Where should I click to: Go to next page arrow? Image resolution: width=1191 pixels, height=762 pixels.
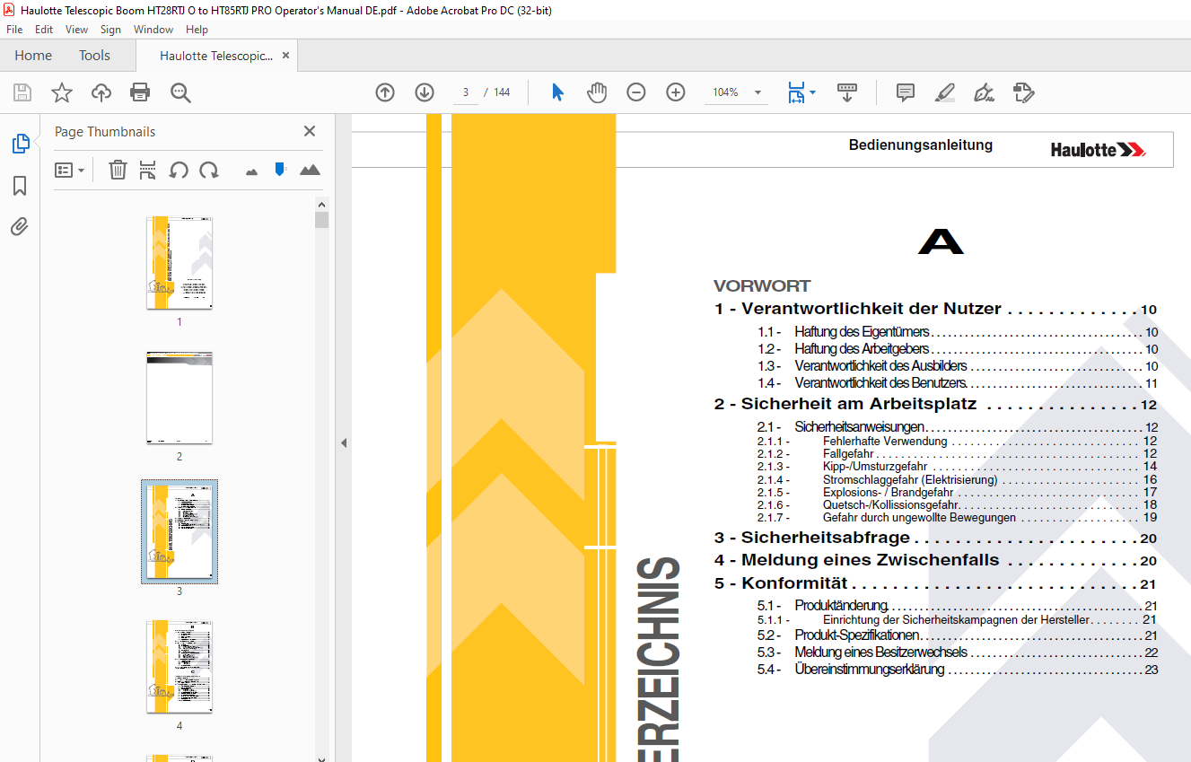pos(425,92)
